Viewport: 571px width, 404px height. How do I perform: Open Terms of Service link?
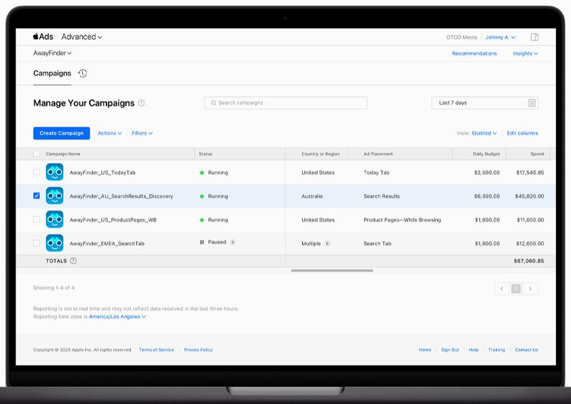[x=156, y=350]
